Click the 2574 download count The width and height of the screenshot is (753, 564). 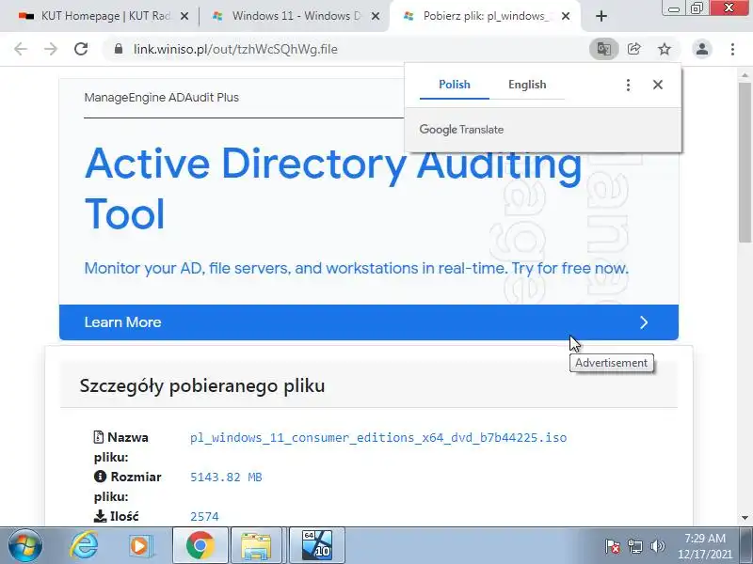[x=204, y=516]
